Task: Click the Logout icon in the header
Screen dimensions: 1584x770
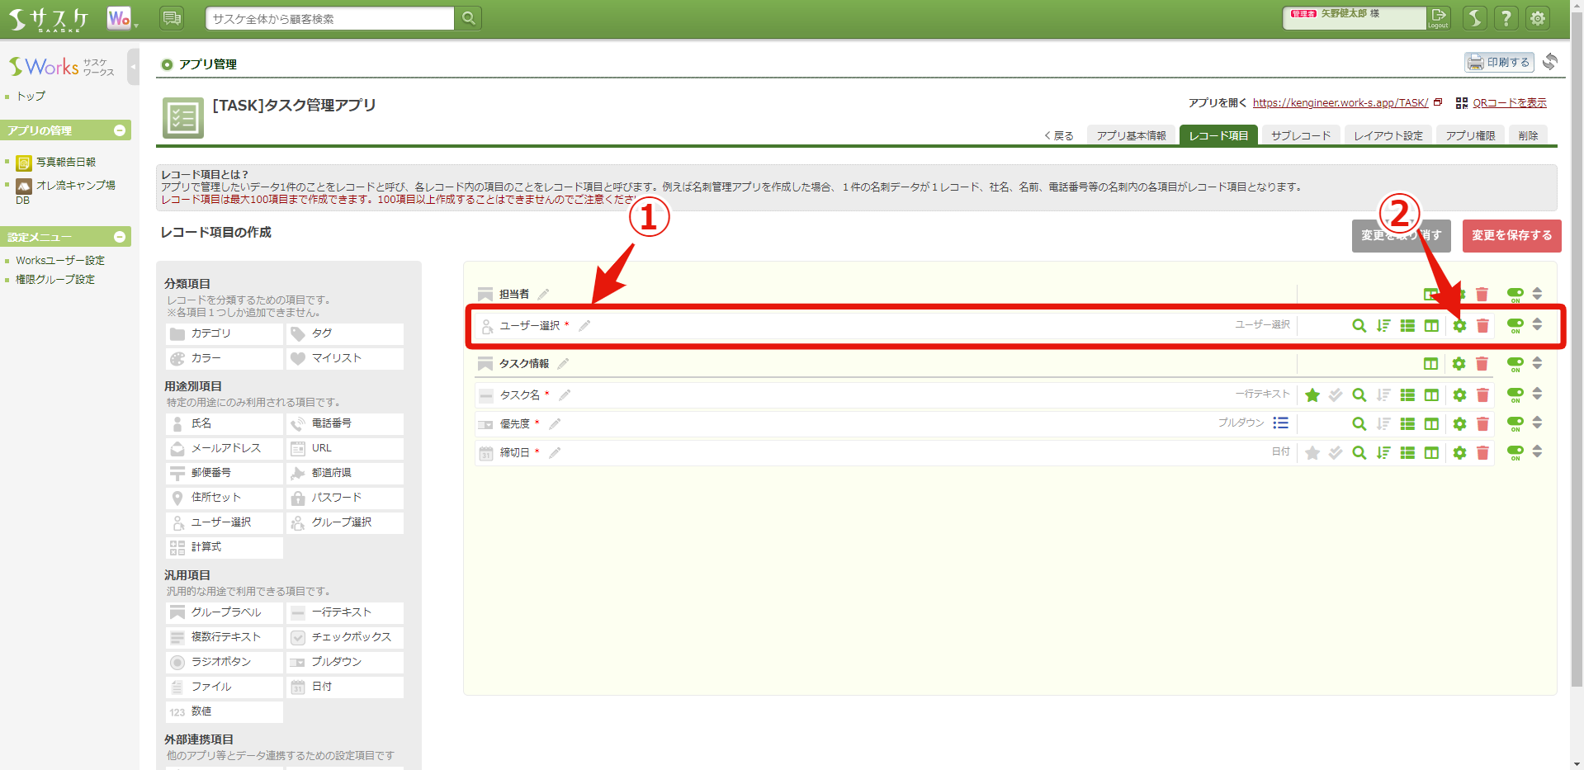Action: (1438, 17)
